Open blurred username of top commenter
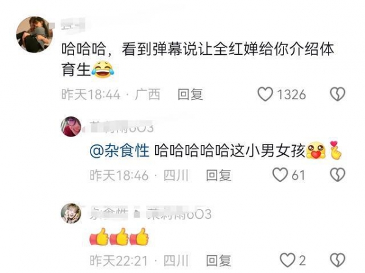365x273 pixels. (x=73, y=24)
